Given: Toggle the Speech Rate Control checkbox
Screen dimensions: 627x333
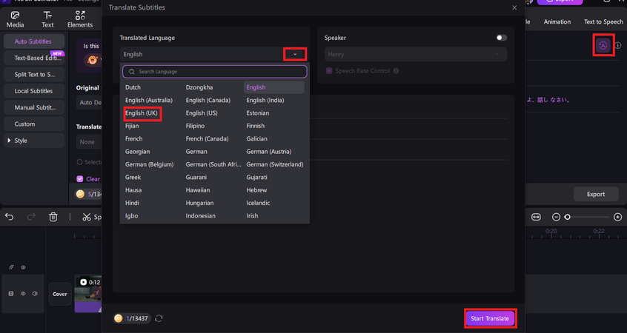Looking at the screenshot, I should 329,71.
